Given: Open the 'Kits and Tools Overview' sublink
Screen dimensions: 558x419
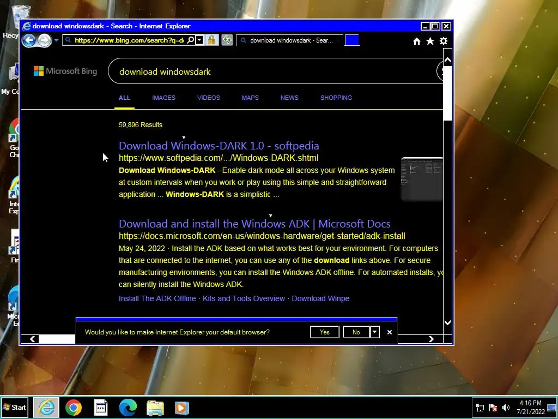Looking at the screenshot, I should (x=244, y=298).
